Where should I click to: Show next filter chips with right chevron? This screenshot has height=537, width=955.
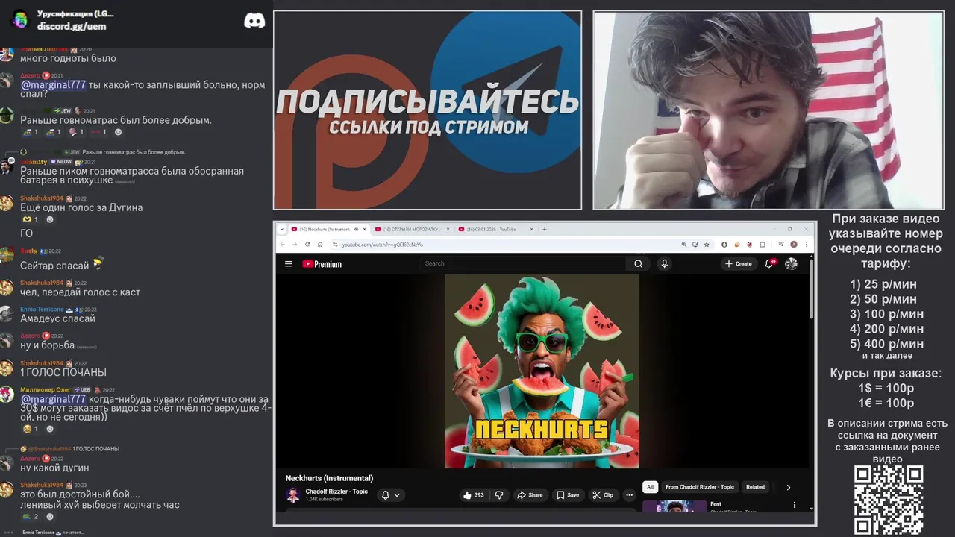coord(789,487)
